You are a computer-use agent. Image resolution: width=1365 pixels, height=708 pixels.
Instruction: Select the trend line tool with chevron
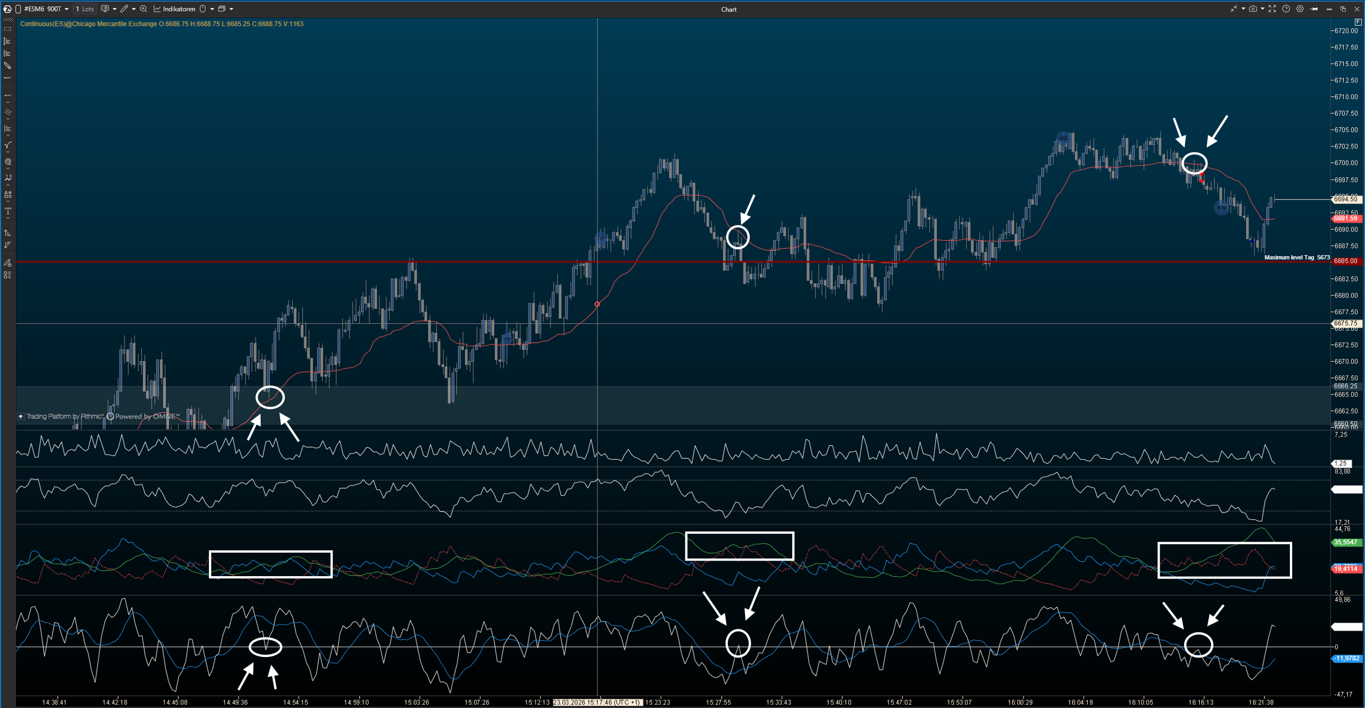click(7, 96)
